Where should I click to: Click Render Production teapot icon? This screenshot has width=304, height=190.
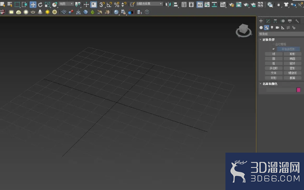coord(246,4)
